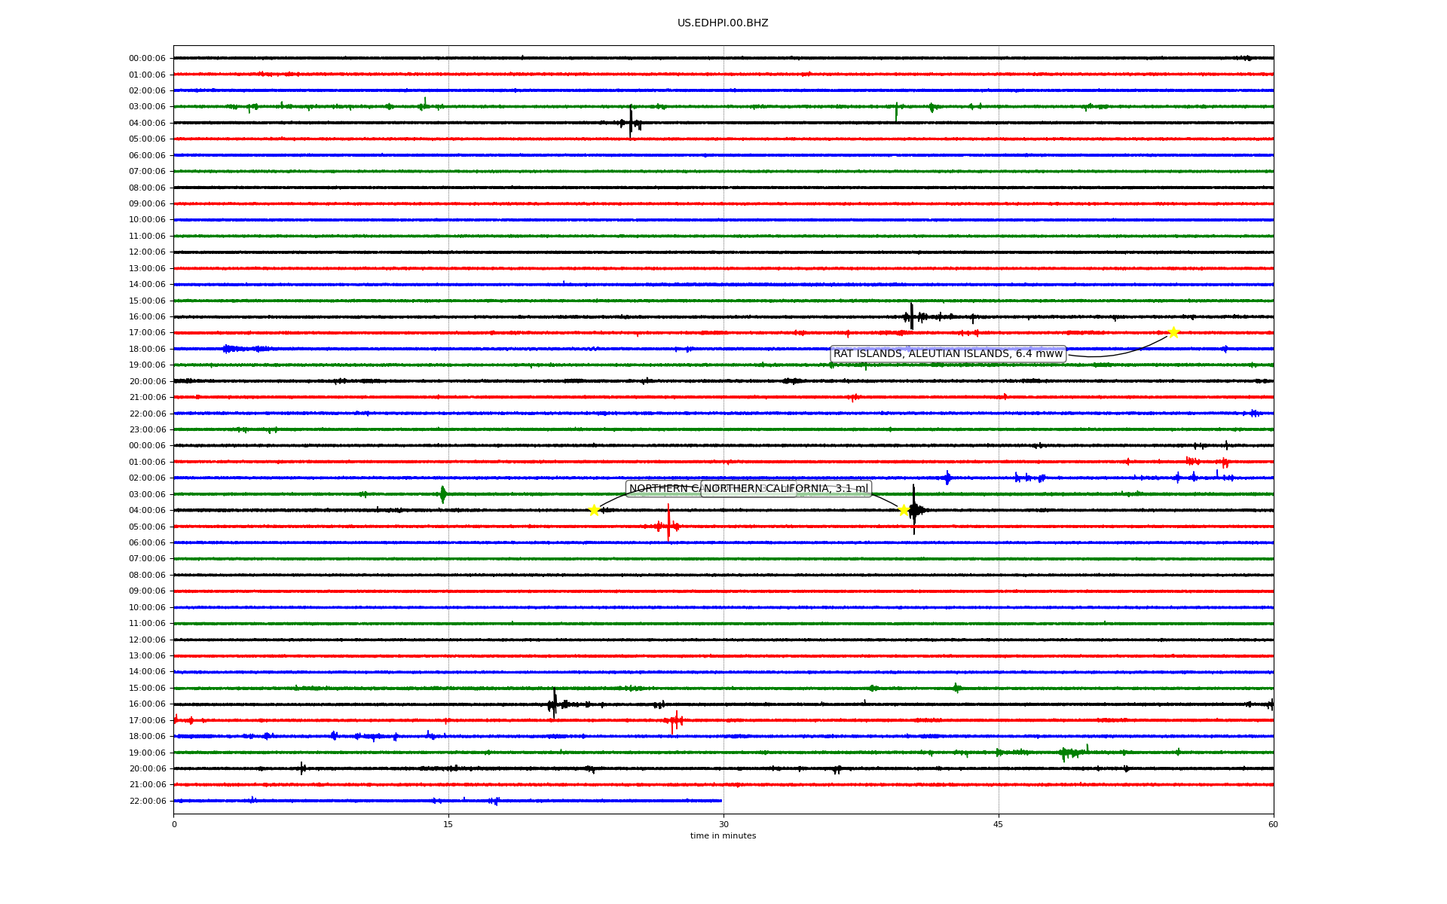Image resolution: width=1447 pixels, height=904 pixels.
Task: Click the 23:00:06 row time label
Action: tap(147, 429)
